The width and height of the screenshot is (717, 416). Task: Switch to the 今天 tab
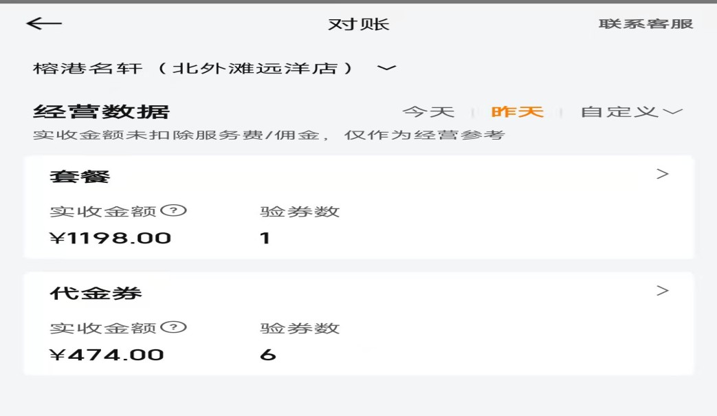click(x=428, y=112)
